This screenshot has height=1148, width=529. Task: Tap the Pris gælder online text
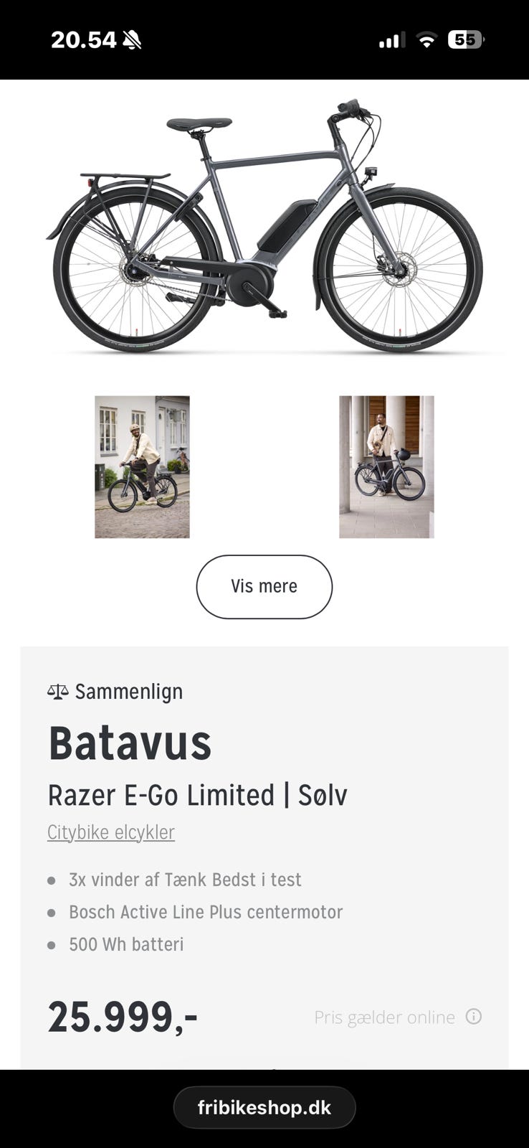click(x=384, y=1017)
